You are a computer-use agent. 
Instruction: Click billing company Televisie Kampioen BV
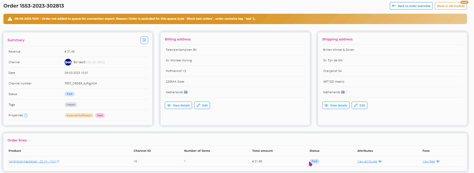click(181, 50)
